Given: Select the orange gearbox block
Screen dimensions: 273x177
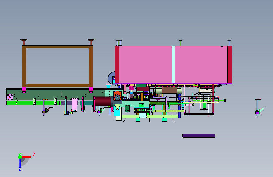Looking at the screenshot, I should tap(117, 96).
